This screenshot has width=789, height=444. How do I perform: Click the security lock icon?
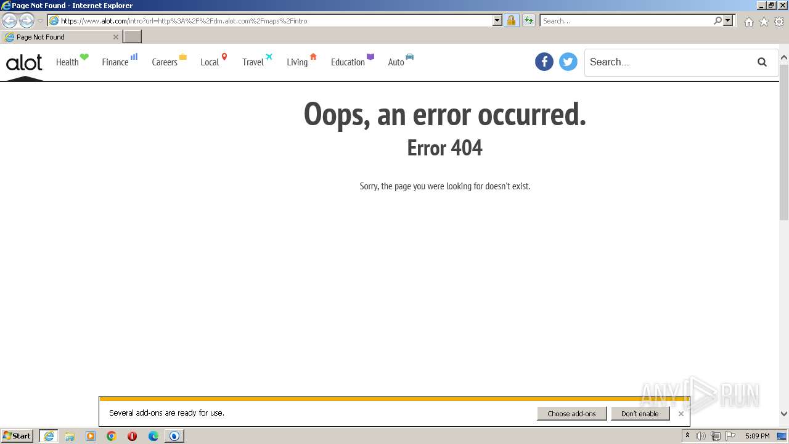tap(511, 20)
